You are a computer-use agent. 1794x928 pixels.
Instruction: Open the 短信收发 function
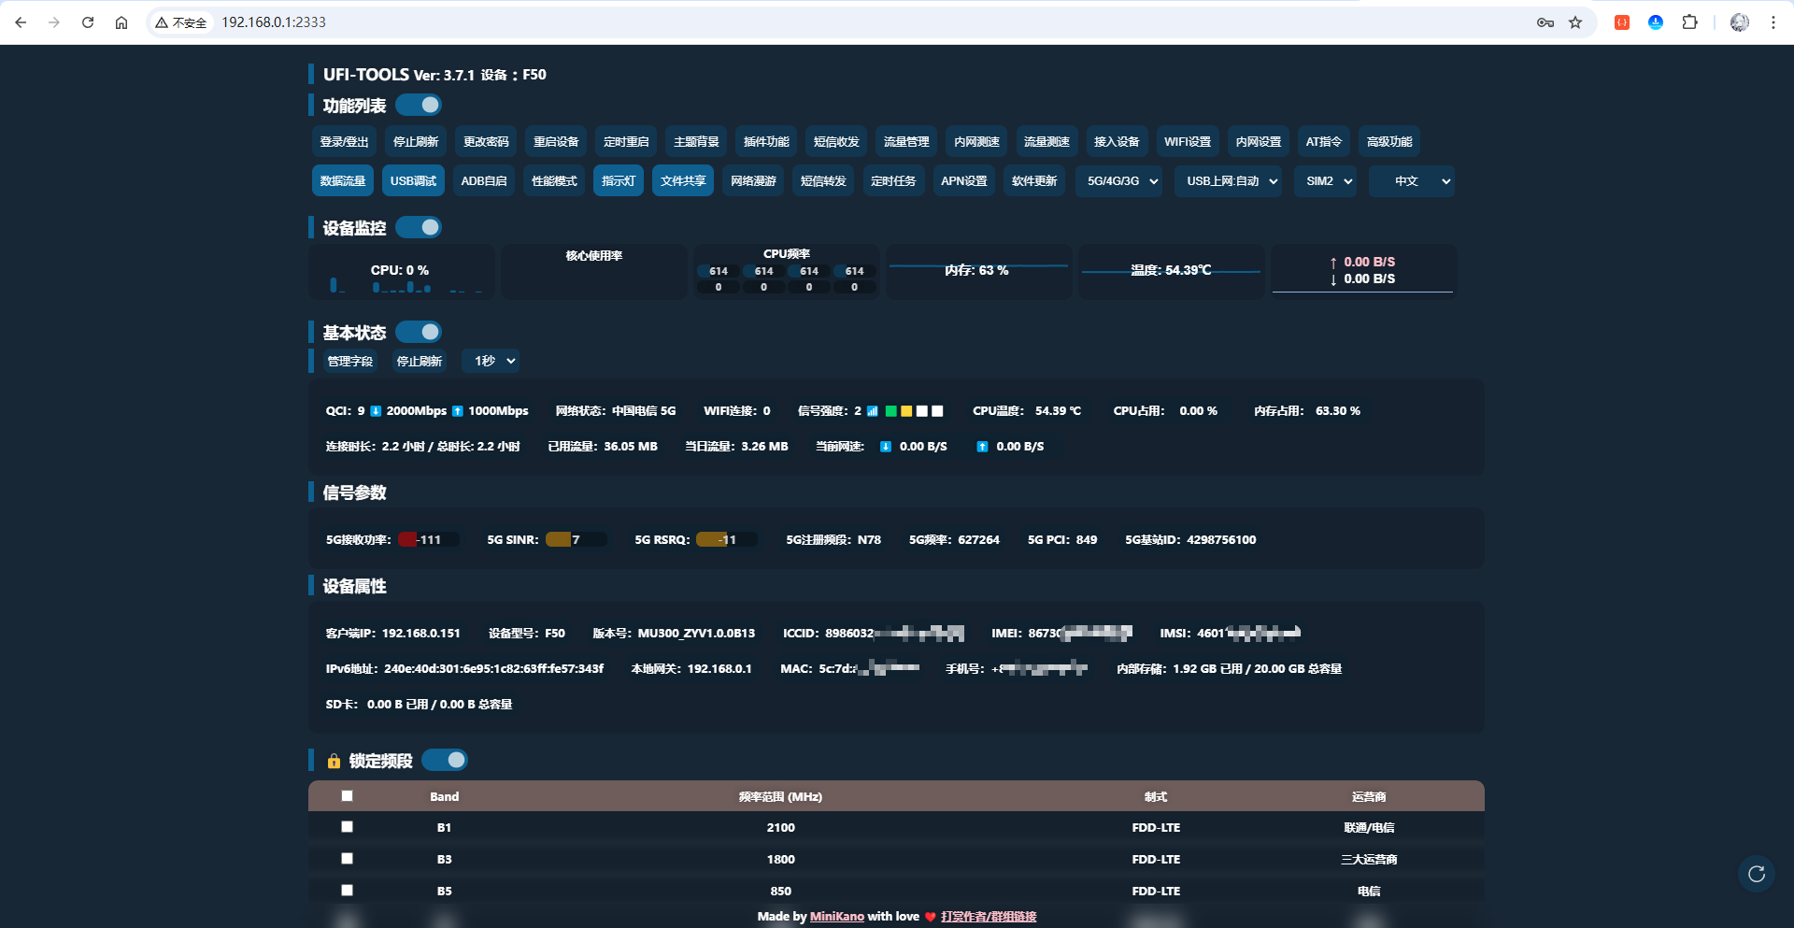click(835, 142)
